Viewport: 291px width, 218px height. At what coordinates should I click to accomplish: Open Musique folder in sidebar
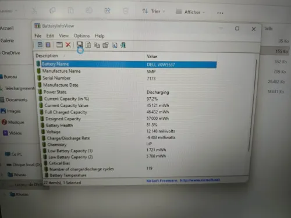pos(13,122)
